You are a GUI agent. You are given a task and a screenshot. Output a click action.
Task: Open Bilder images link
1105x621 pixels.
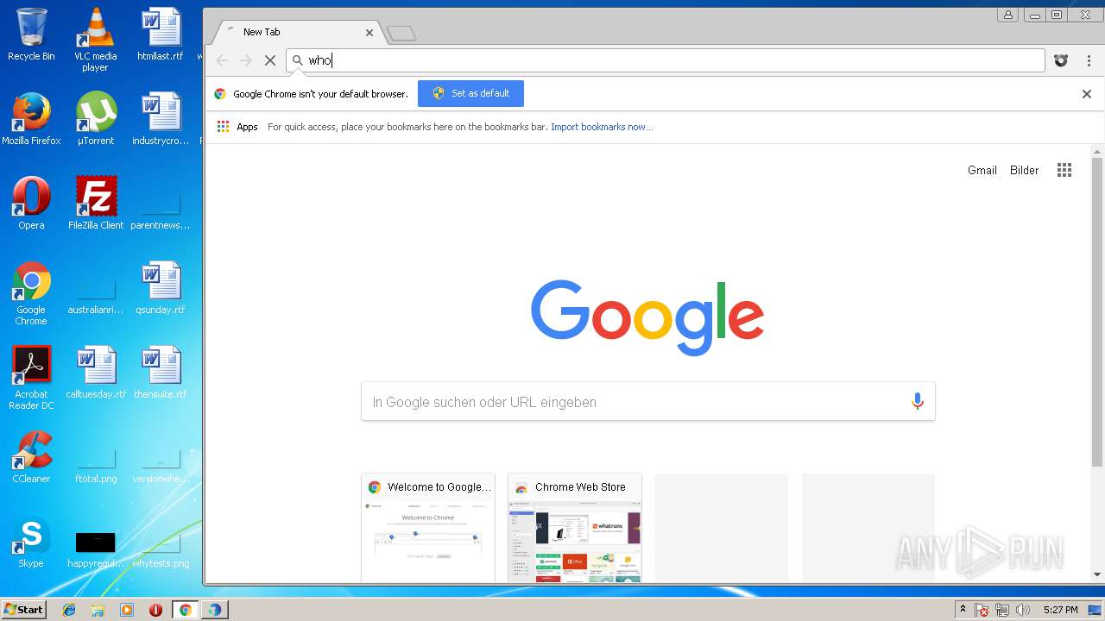[x=1024, y=170]
